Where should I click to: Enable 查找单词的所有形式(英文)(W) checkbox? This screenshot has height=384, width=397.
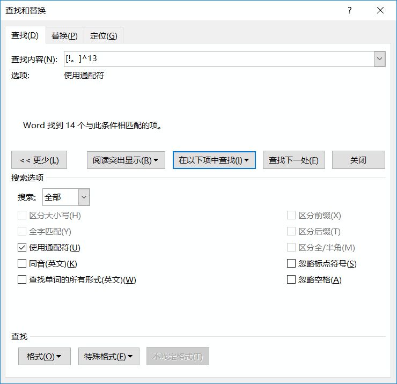22,280
